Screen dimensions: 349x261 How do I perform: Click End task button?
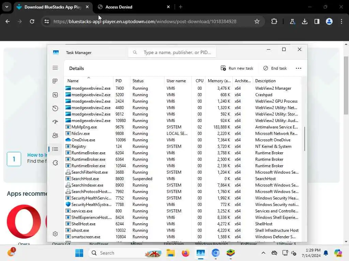275,68
